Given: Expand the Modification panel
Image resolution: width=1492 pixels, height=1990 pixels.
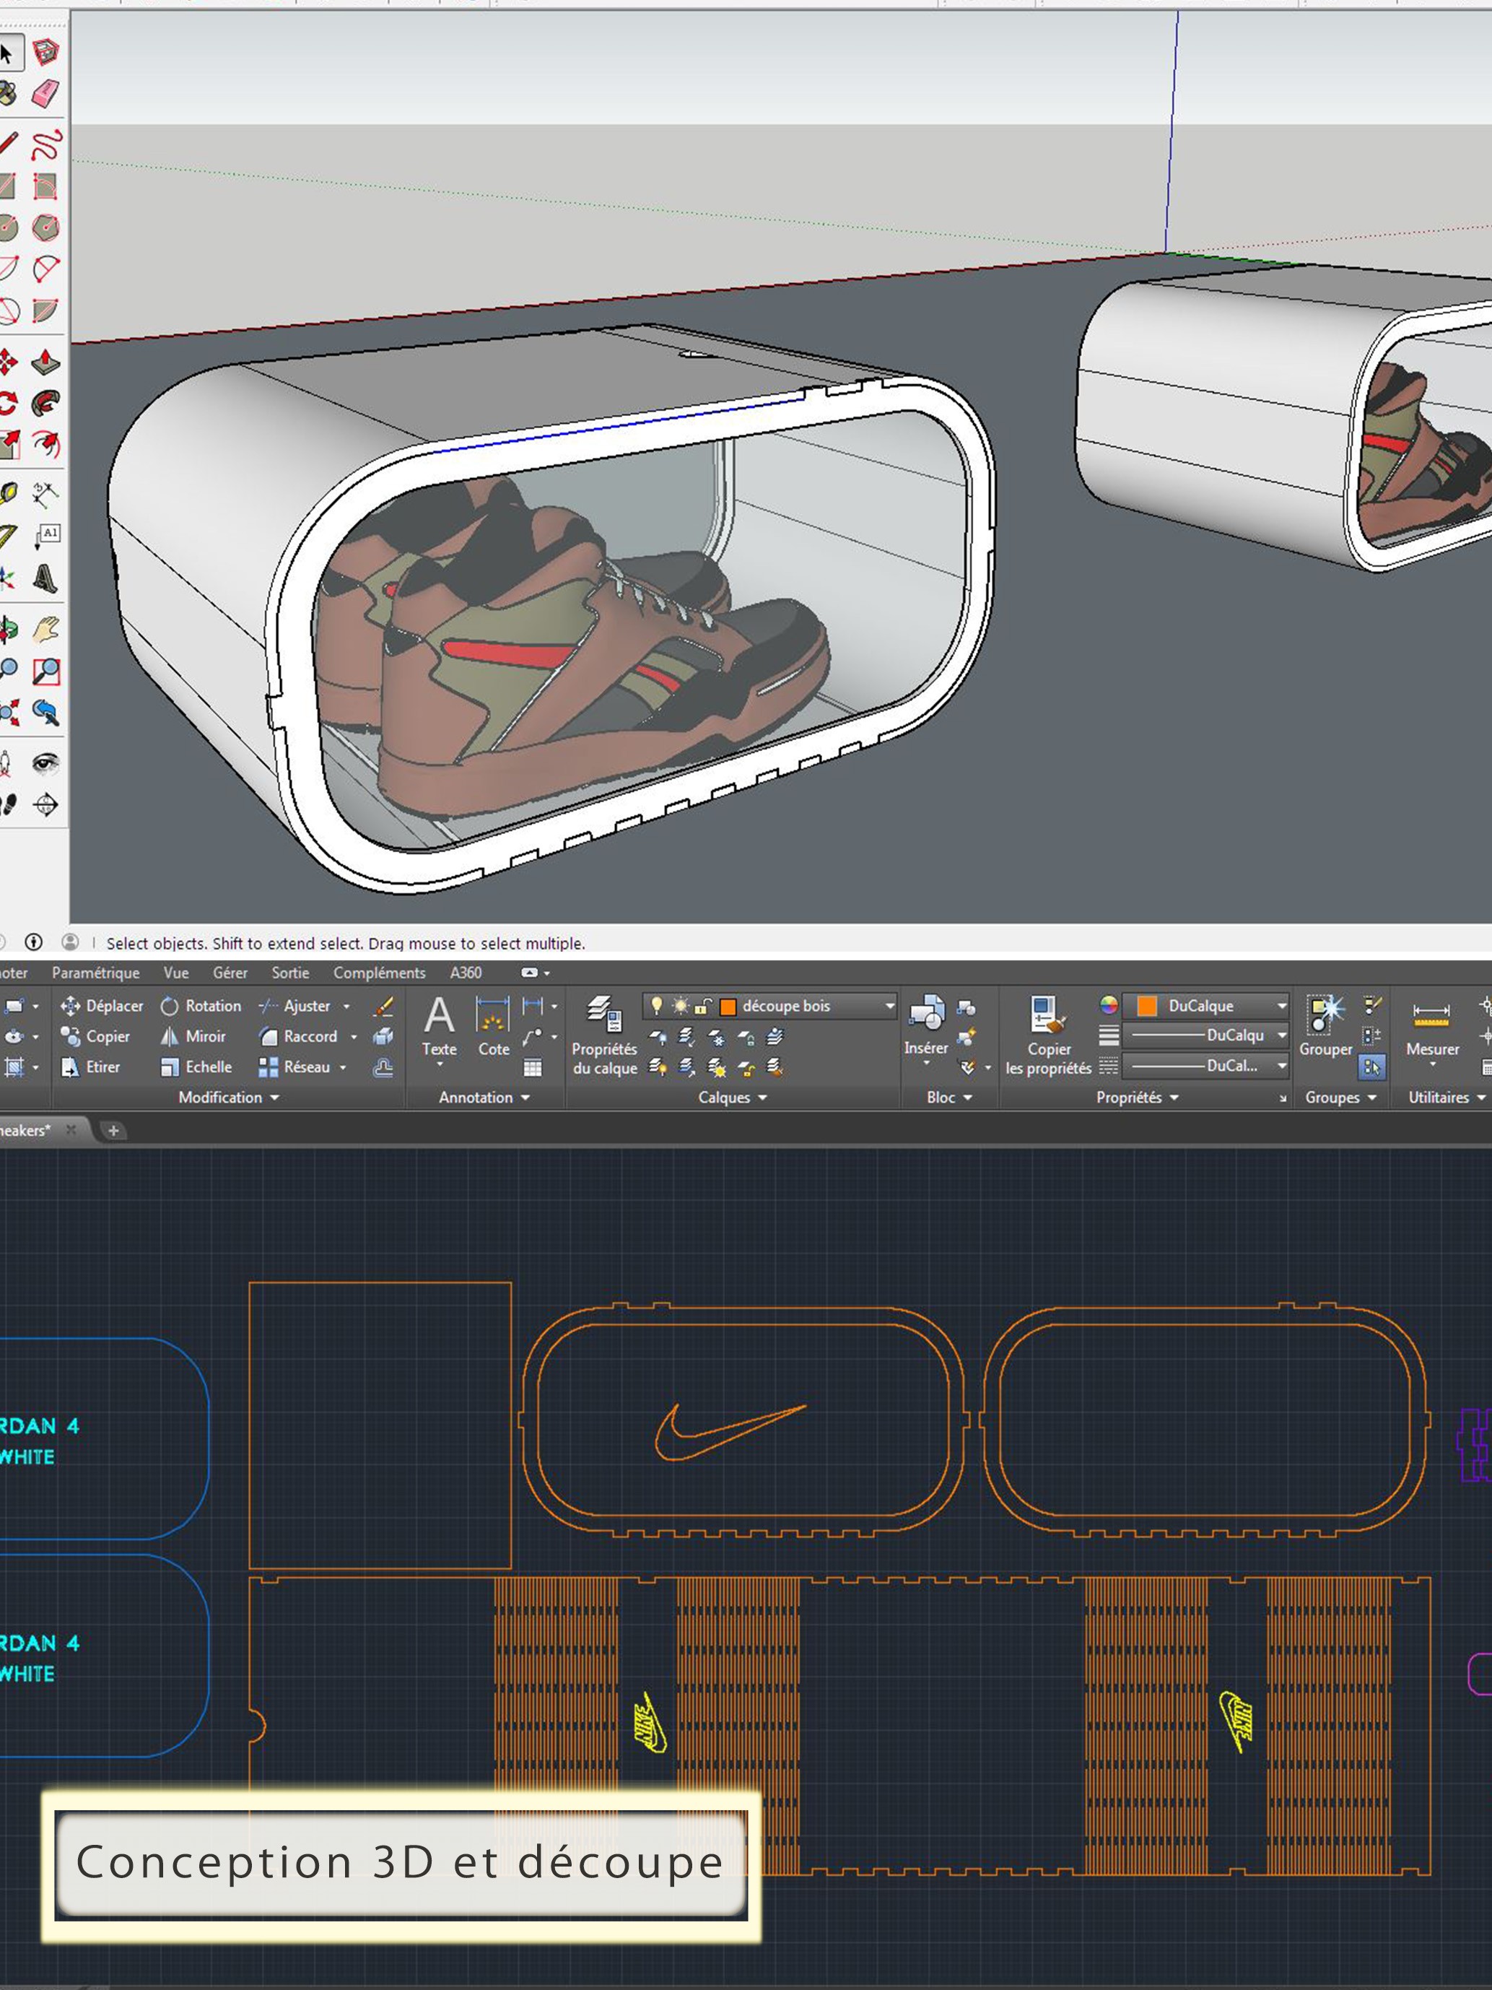Looking at the screenshot, I should pos(228,1098).
